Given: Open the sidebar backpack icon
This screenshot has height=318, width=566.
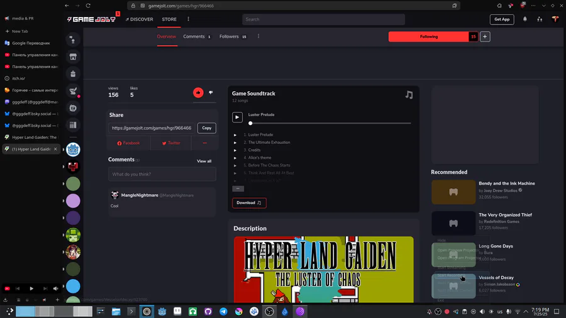Looking at the screenshot, I should [x=73, y=74].
